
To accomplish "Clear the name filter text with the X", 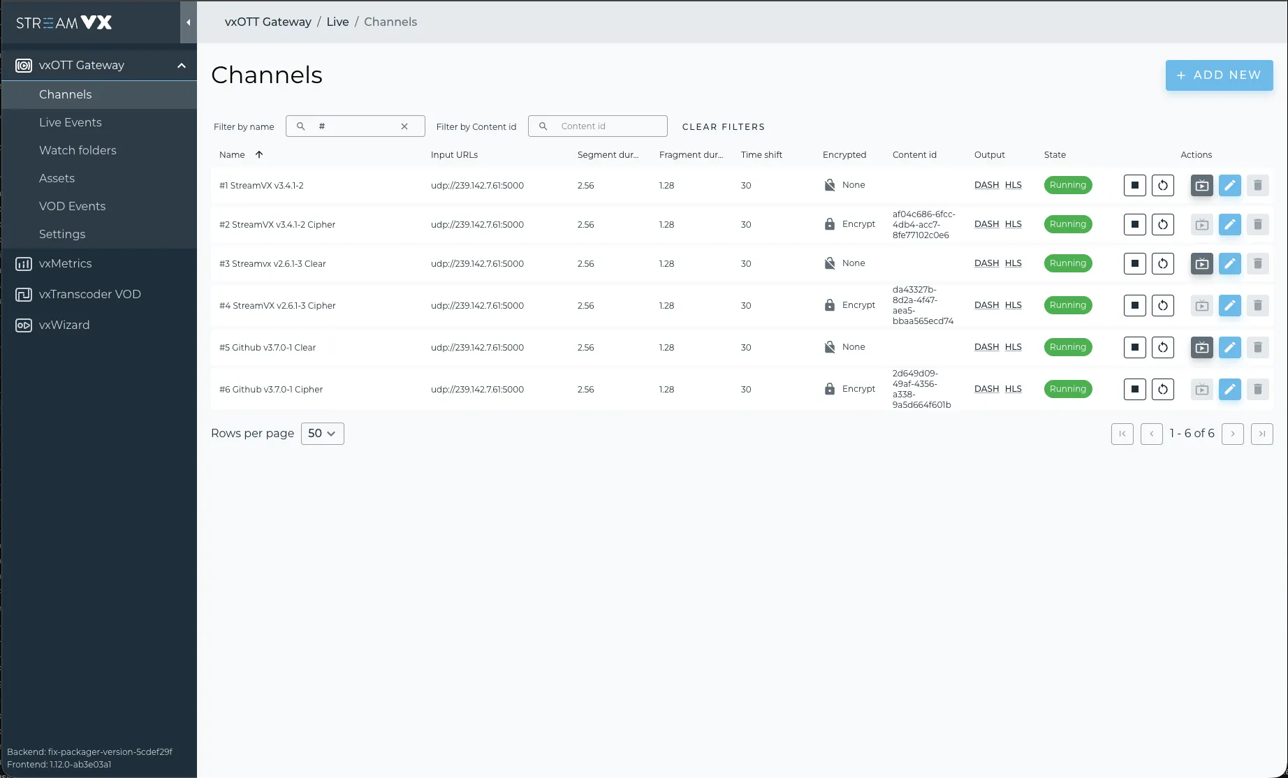I will 404,126.
